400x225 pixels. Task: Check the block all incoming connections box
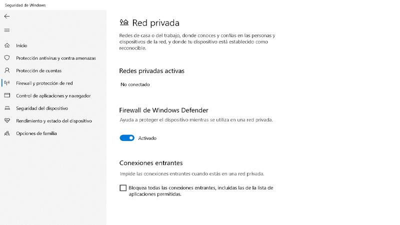click(123, 188)
